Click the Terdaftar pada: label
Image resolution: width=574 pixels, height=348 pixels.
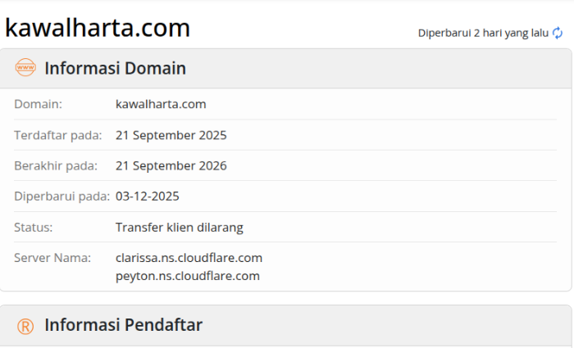(x=58, y=135)
